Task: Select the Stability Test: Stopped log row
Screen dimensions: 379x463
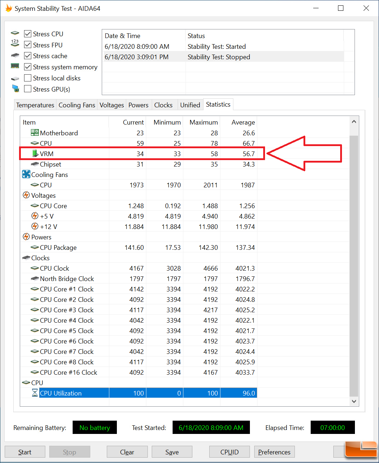Action: (223, 57)
